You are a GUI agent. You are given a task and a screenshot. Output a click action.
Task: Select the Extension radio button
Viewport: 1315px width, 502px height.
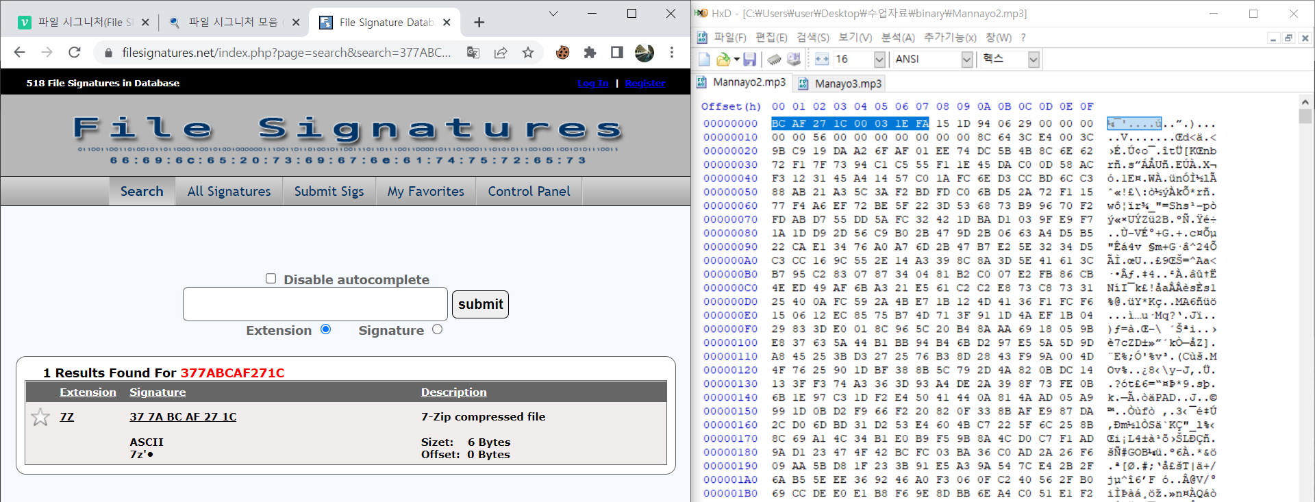coord(326,329)
